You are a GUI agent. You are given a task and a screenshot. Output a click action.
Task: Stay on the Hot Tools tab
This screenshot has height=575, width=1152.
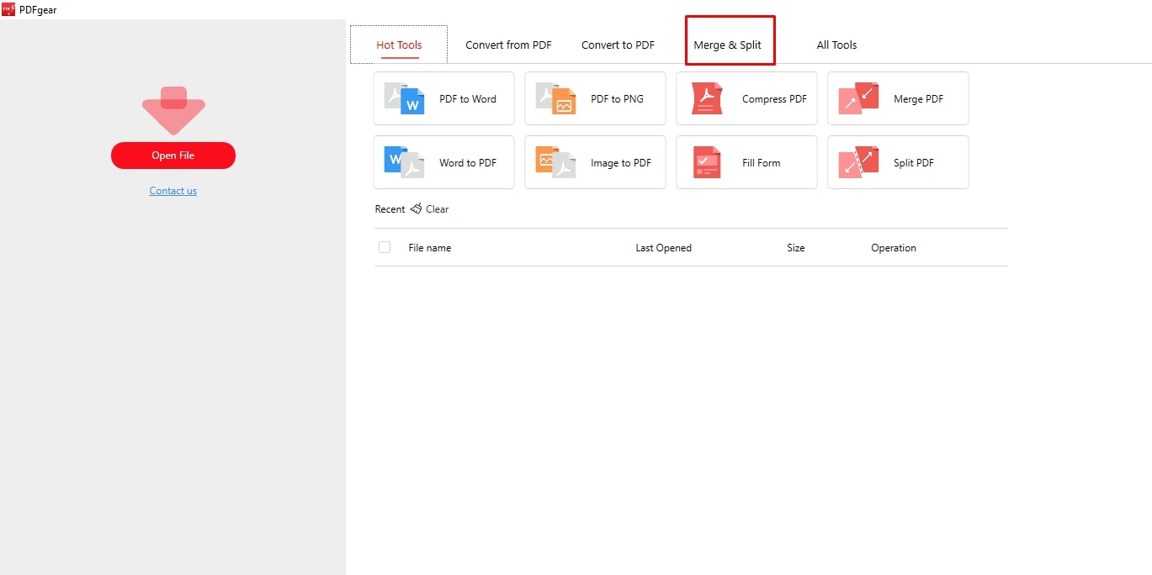pos(398,45)
